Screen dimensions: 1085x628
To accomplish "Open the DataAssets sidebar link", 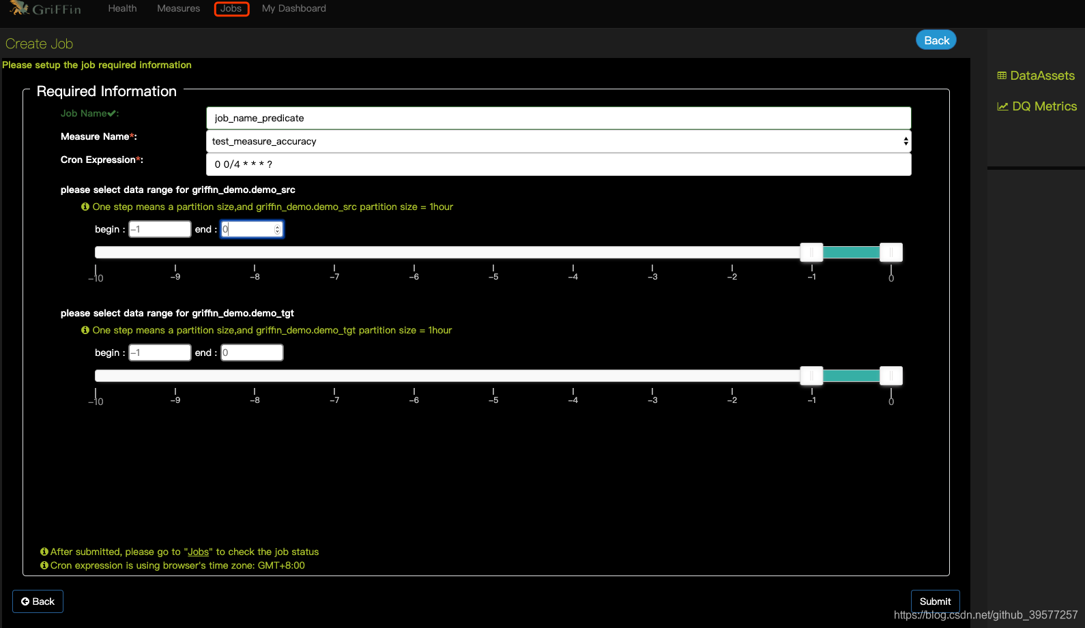I will pyautogui.click(x=1036, y=76).
